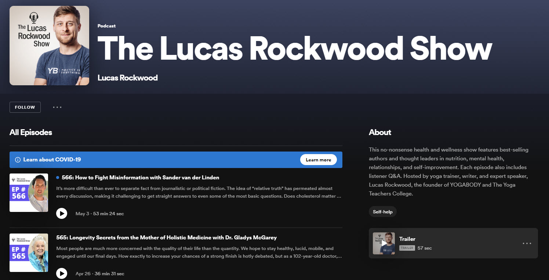Screen dimensions: 549x280
Task: Play episode 565 with Dr. Gladys McGarey
Action: [62, 273]
